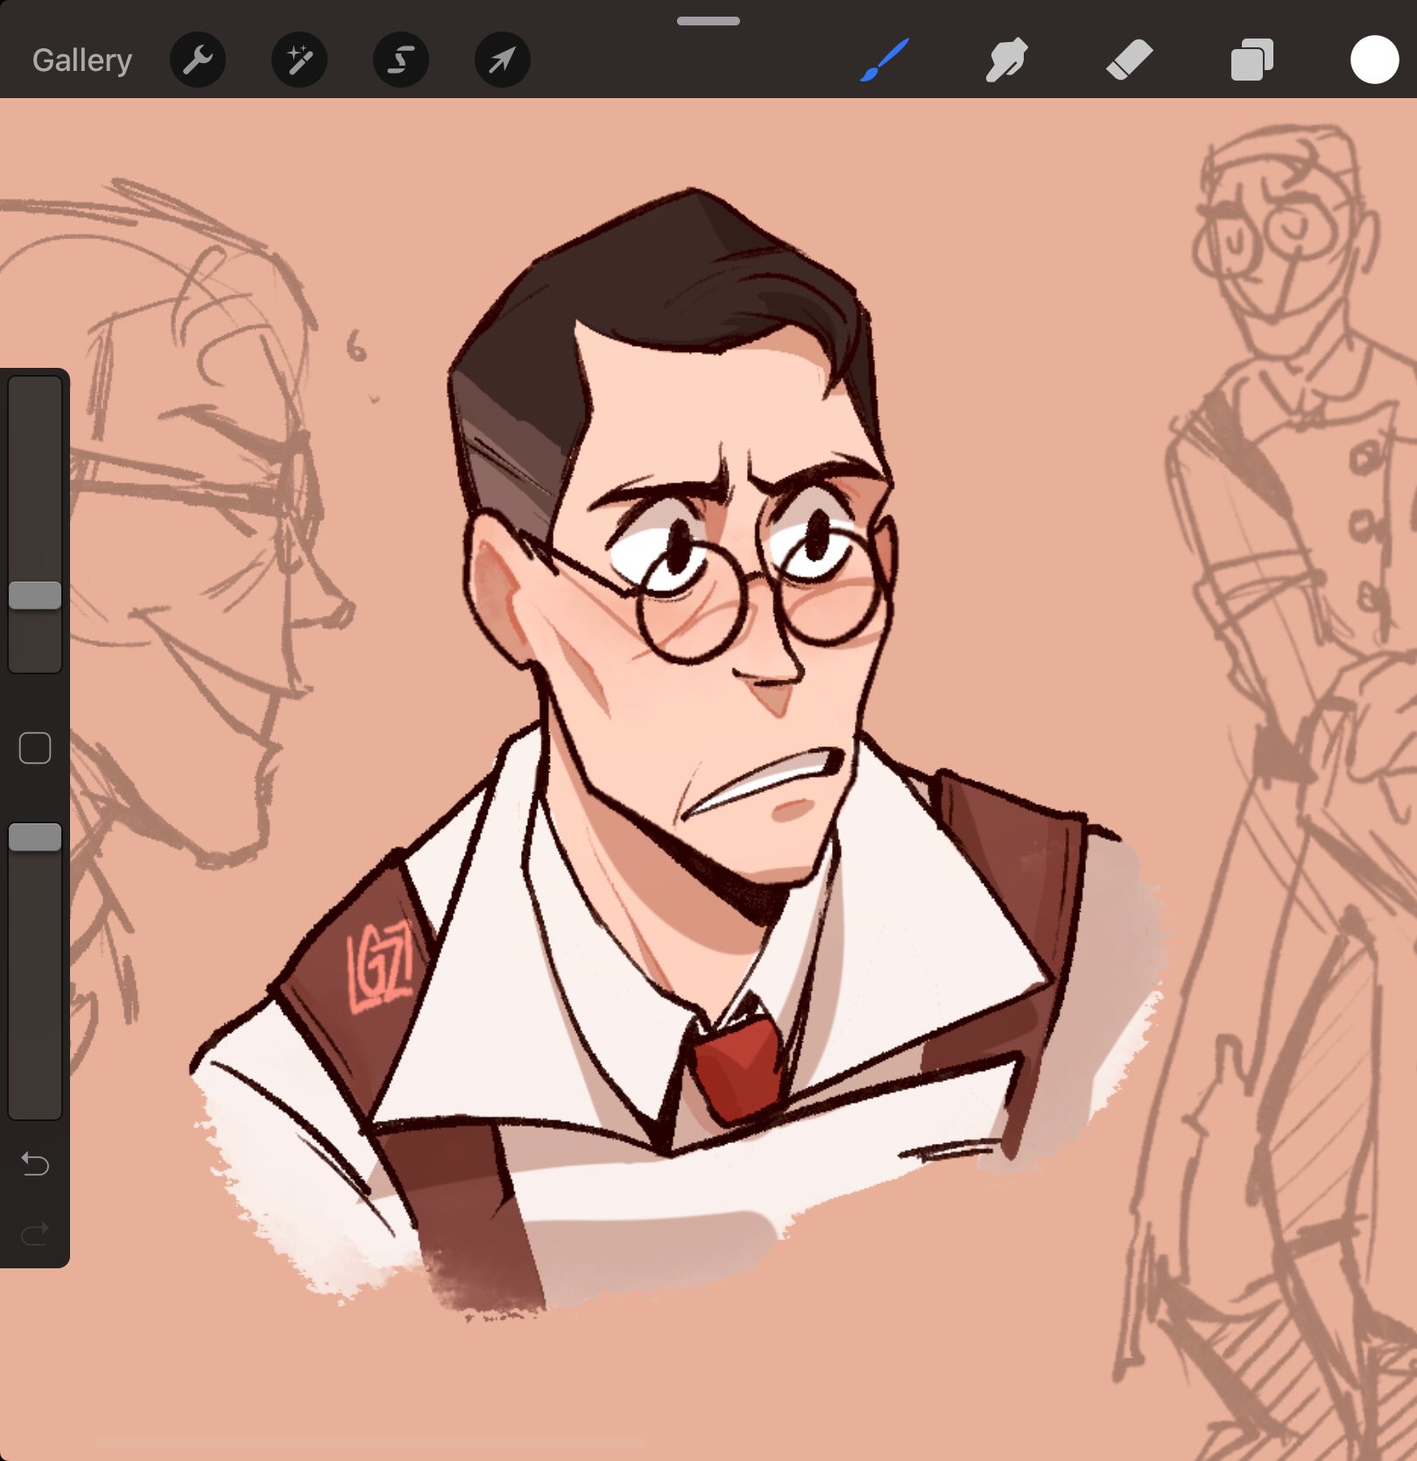
Task: Activate the Selection tool
Action: tap(400, 60)
